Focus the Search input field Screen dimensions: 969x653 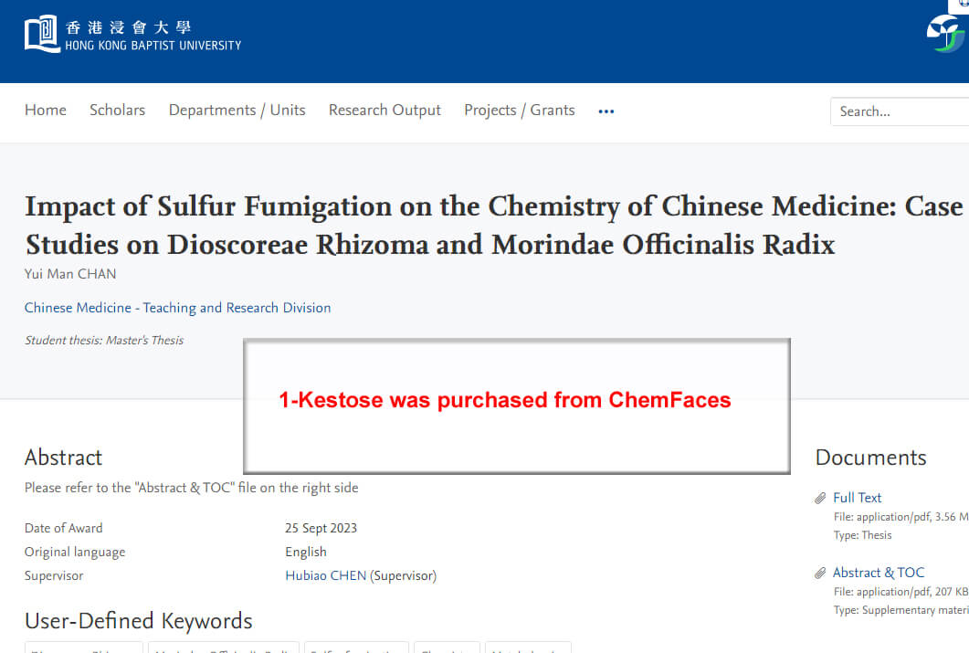tap(900, 111)
